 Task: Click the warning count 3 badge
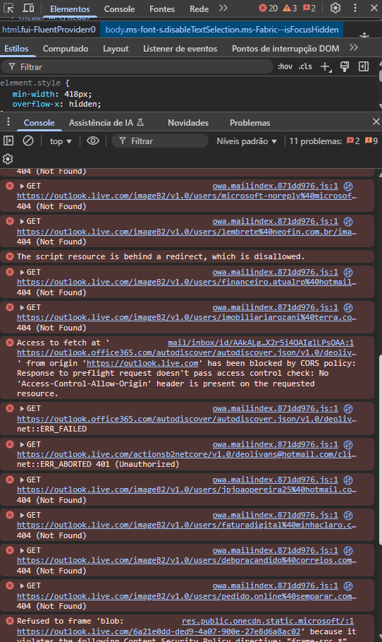[x=290, y=8]
